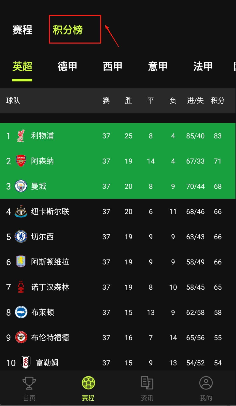This screenshot has height=406, width=236.
Task: Tap the Brighton club crest
Action: [21, 312]
